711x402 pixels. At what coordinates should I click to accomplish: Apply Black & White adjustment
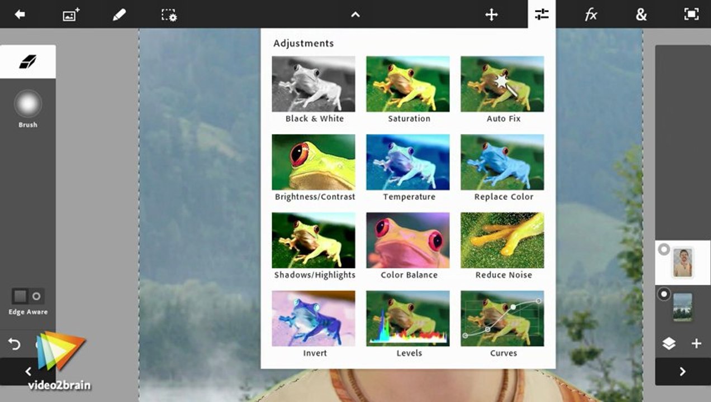pyautogui.click(x=314, y=89)
